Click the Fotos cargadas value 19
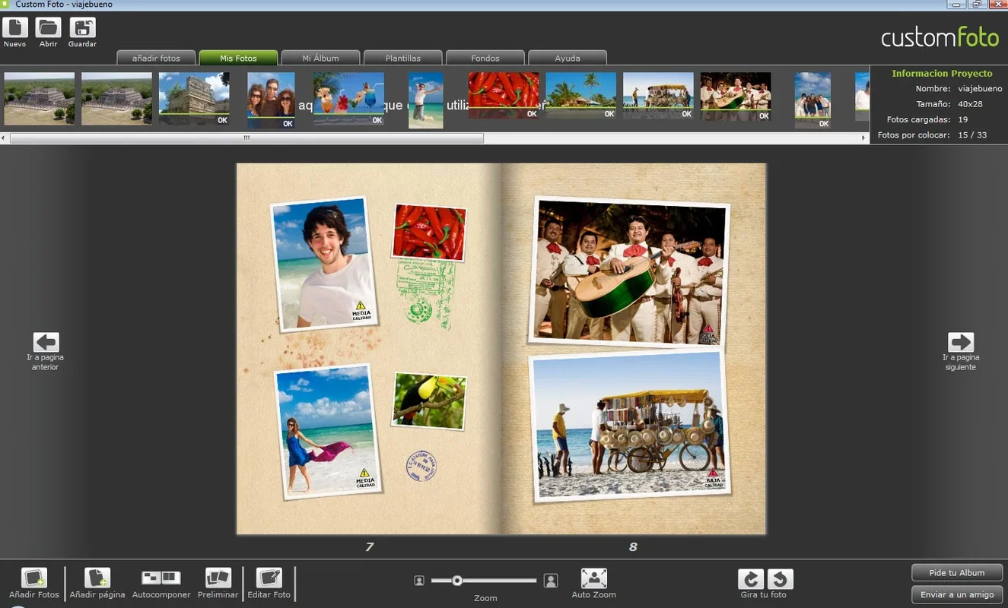Screen dimensions: 1008x608 click(962, 119)
